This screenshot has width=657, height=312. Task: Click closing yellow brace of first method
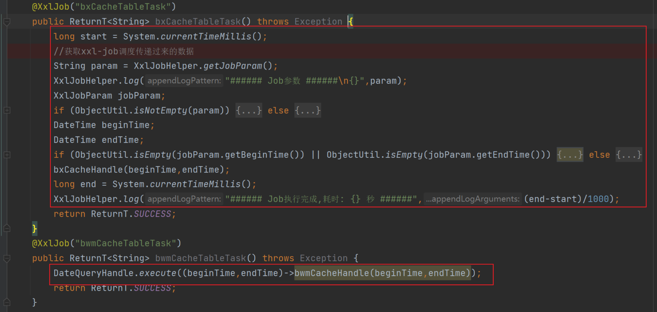pos(35,229)
